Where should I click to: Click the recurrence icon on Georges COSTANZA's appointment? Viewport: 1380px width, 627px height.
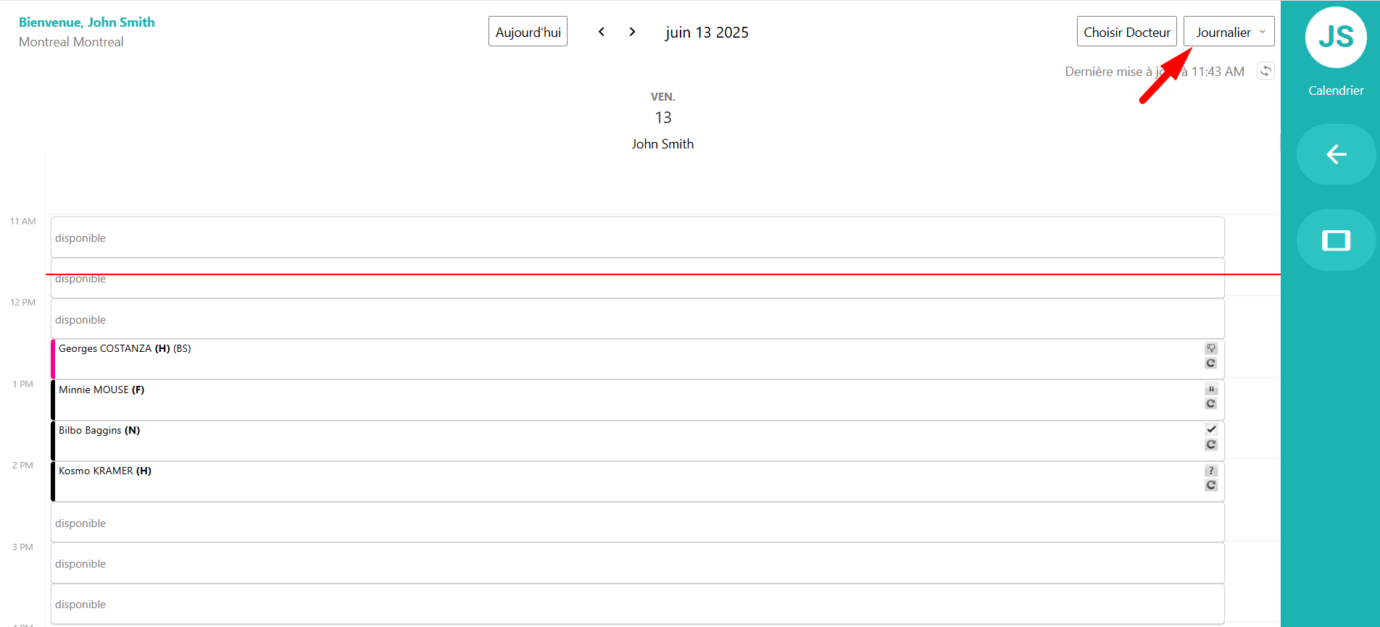click(x=1210, y=363)
